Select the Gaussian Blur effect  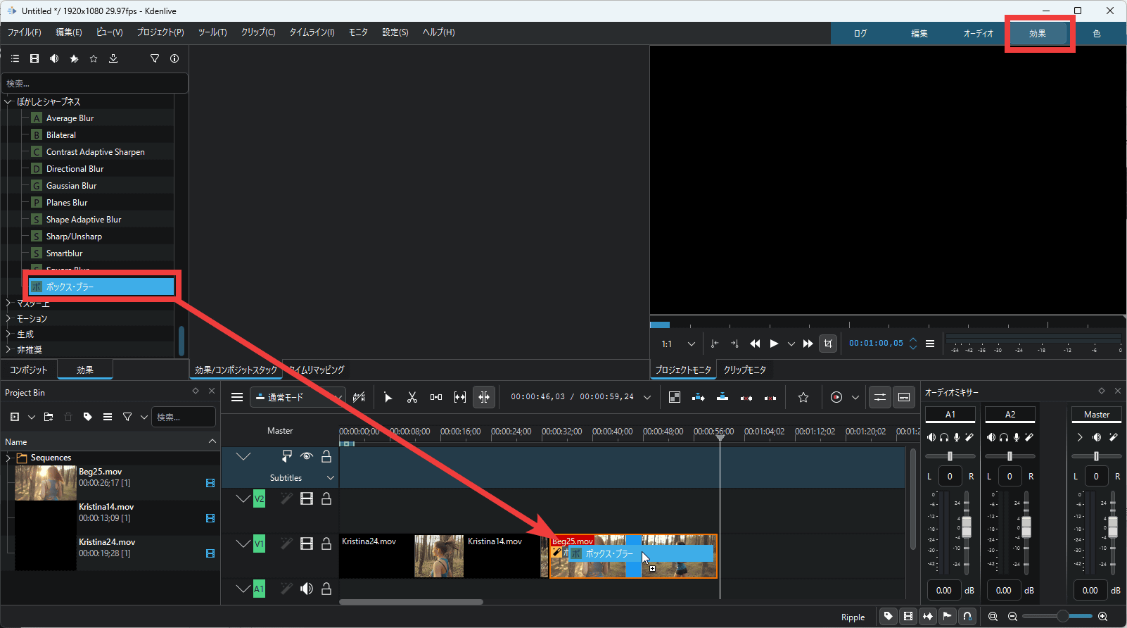tap(71, 186)
